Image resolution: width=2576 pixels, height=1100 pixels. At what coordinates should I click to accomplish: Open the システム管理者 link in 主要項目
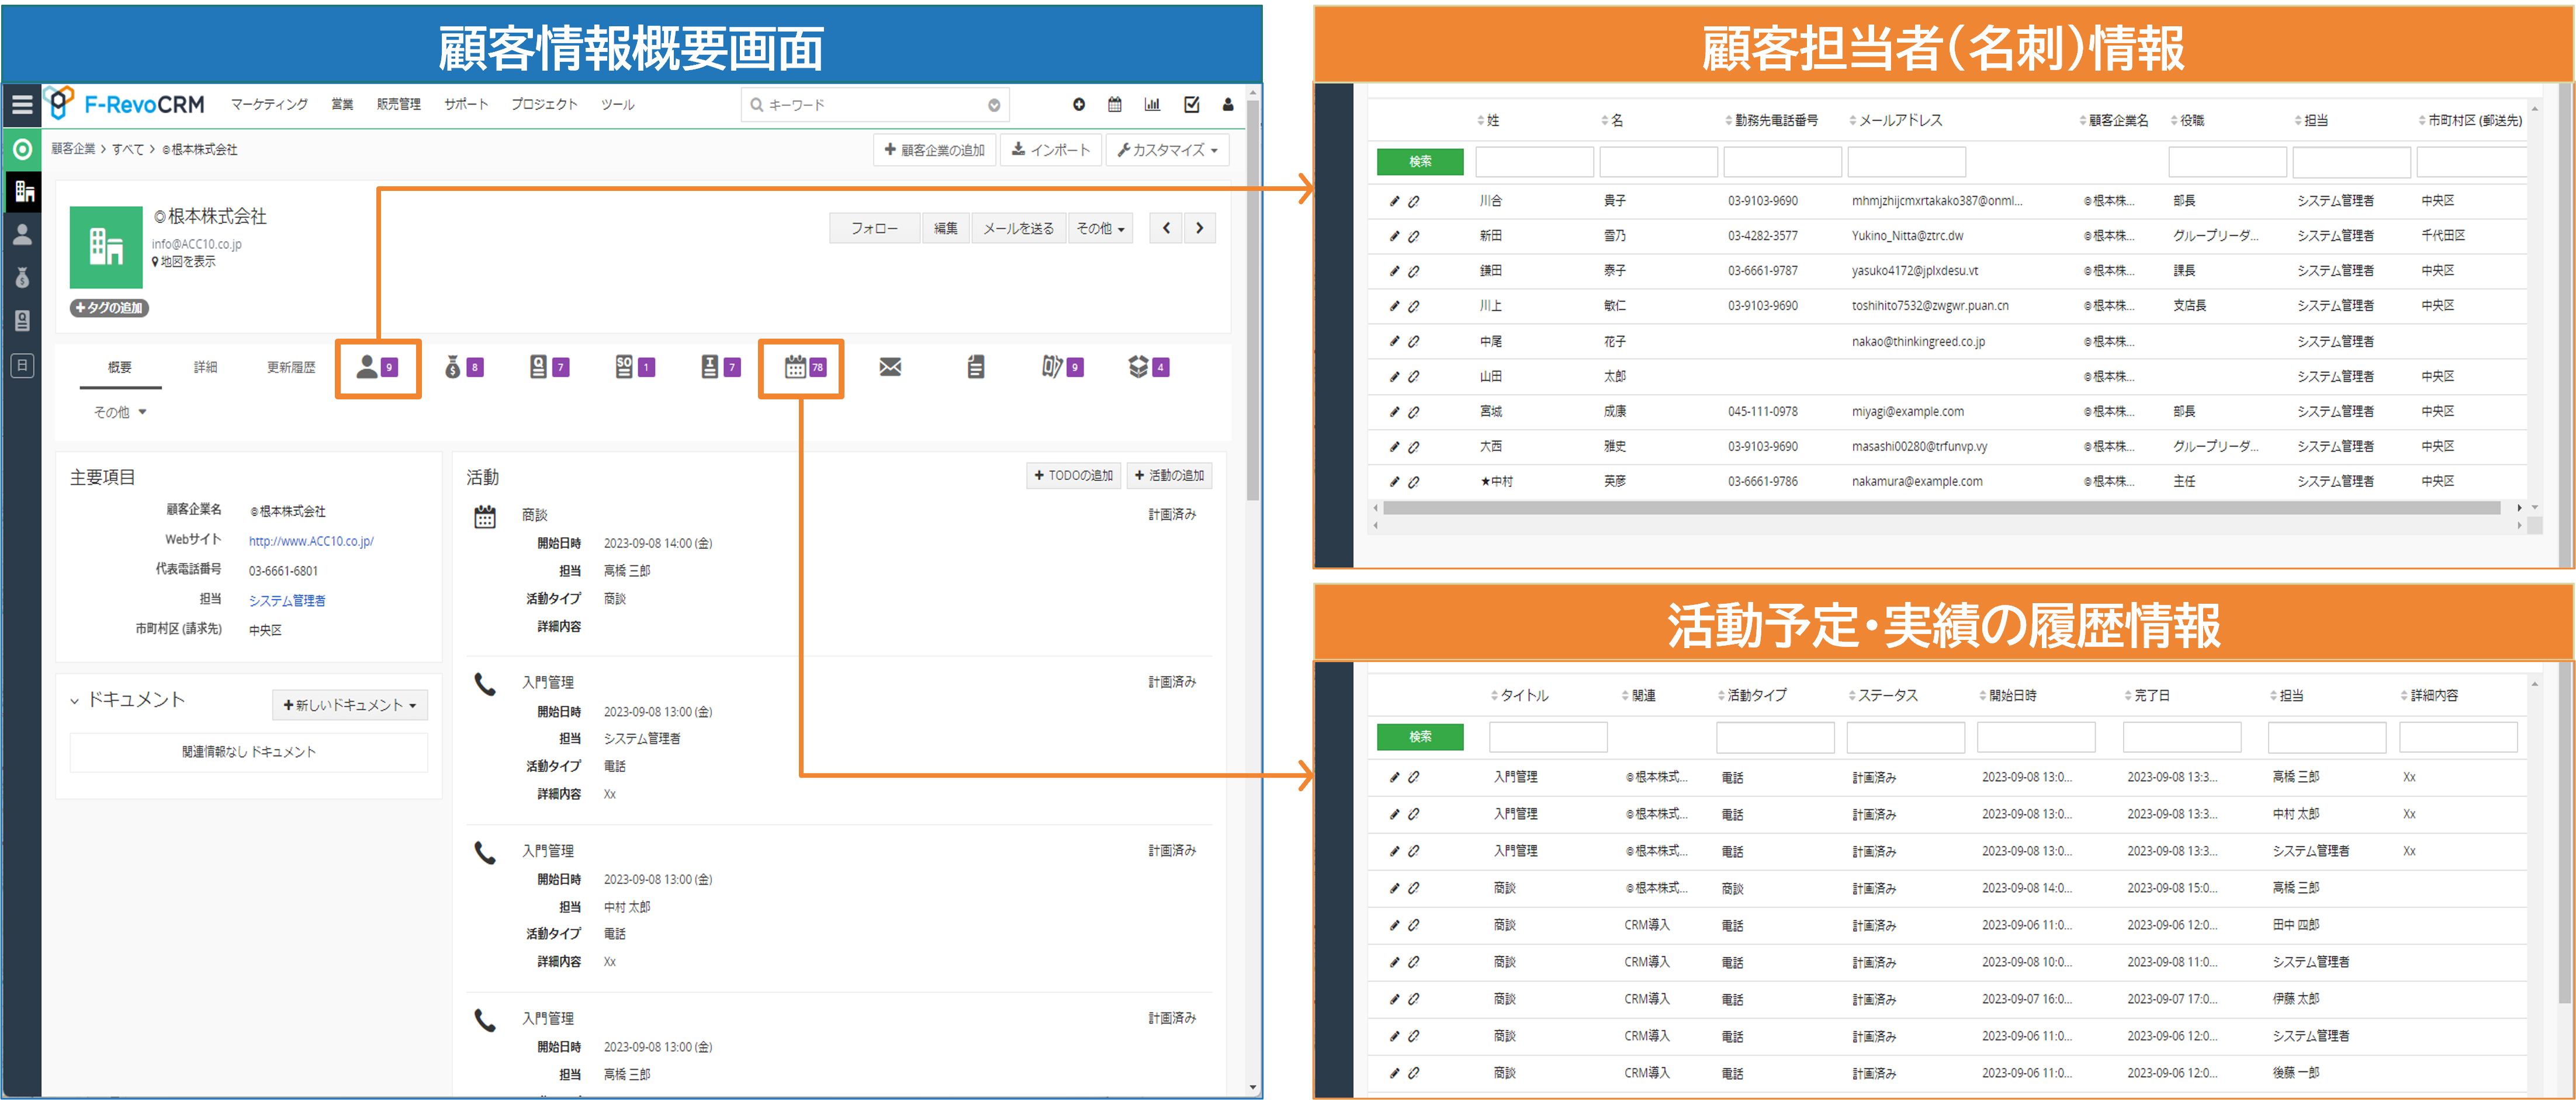coord(287,601)
